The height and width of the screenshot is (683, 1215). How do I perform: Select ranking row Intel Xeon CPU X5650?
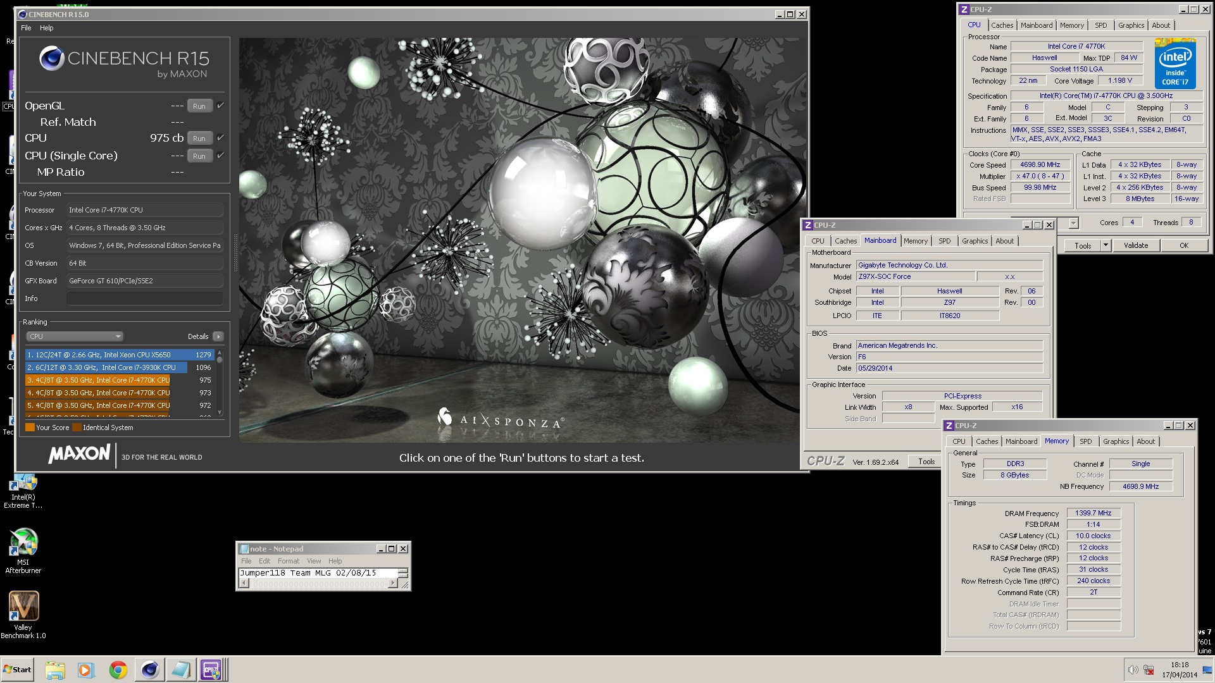(x=120, y=355)
